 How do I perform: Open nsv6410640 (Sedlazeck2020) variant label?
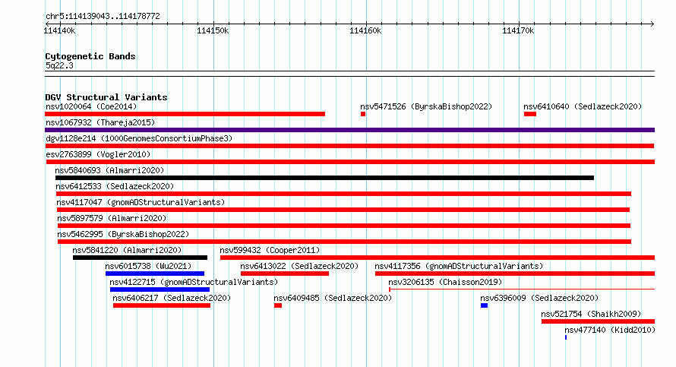(x=583, y=106)
